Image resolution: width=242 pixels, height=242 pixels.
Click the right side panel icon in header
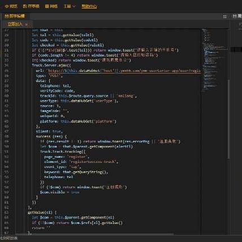235,16
